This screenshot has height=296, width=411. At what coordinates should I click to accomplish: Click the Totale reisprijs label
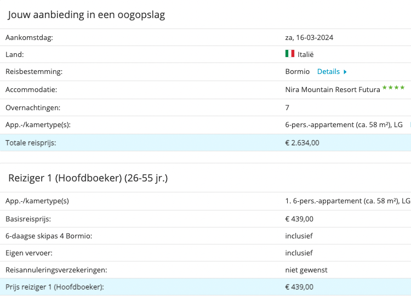tap(31, 143)
